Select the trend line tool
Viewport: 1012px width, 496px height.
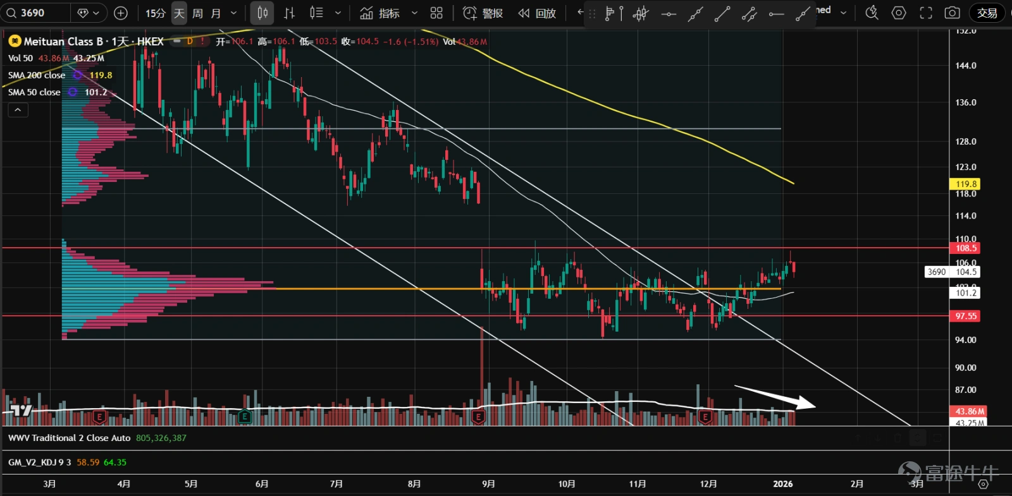pyautogui.click(x=722, y=13)
